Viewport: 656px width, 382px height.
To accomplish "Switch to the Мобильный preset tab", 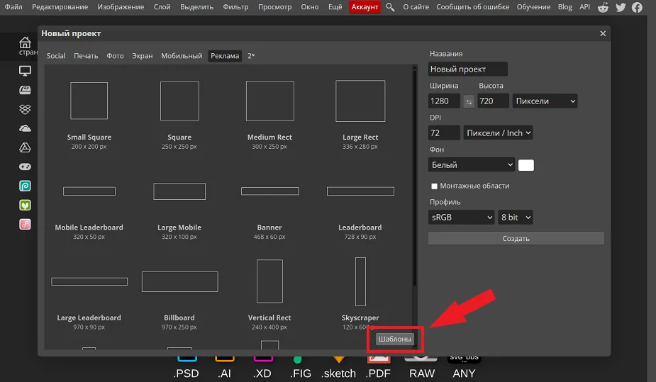I will tap(182, 56).
